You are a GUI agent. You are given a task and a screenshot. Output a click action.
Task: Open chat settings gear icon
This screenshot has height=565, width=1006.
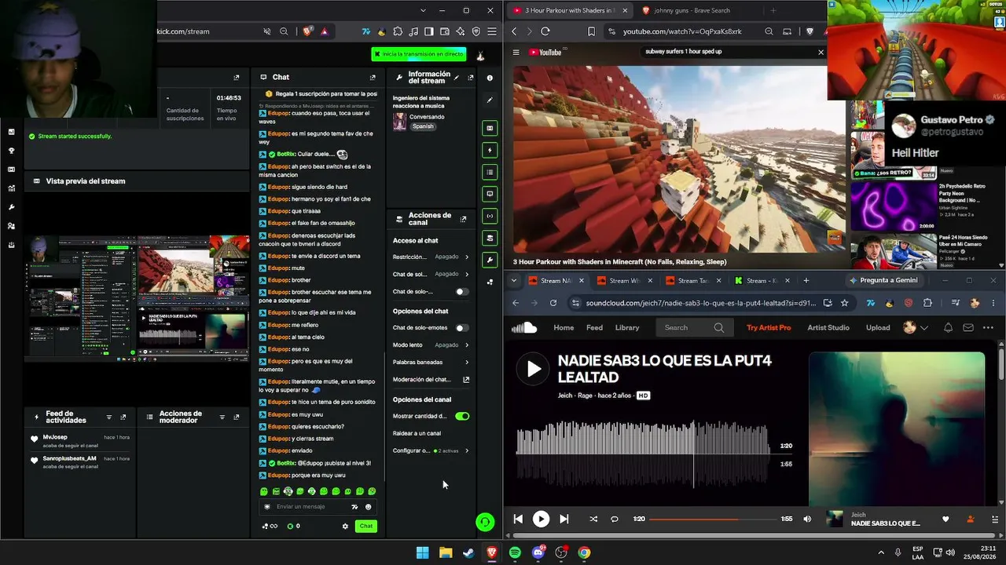pyautogui.click(x=345, y=527)
